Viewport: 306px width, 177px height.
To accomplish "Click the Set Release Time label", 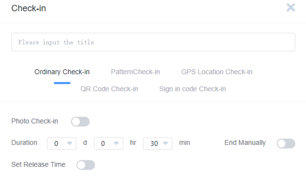I will tap(38, 164).
